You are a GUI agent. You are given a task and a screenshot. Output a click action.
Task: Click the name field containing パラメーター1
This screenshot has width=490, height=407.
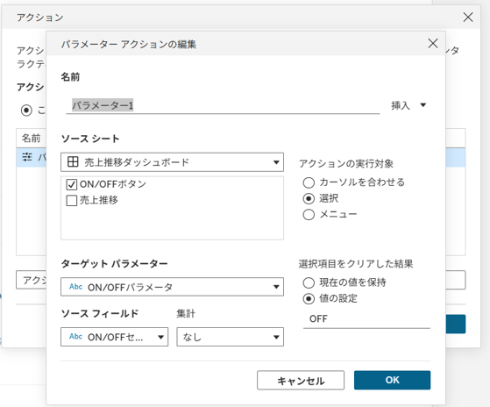223,105
